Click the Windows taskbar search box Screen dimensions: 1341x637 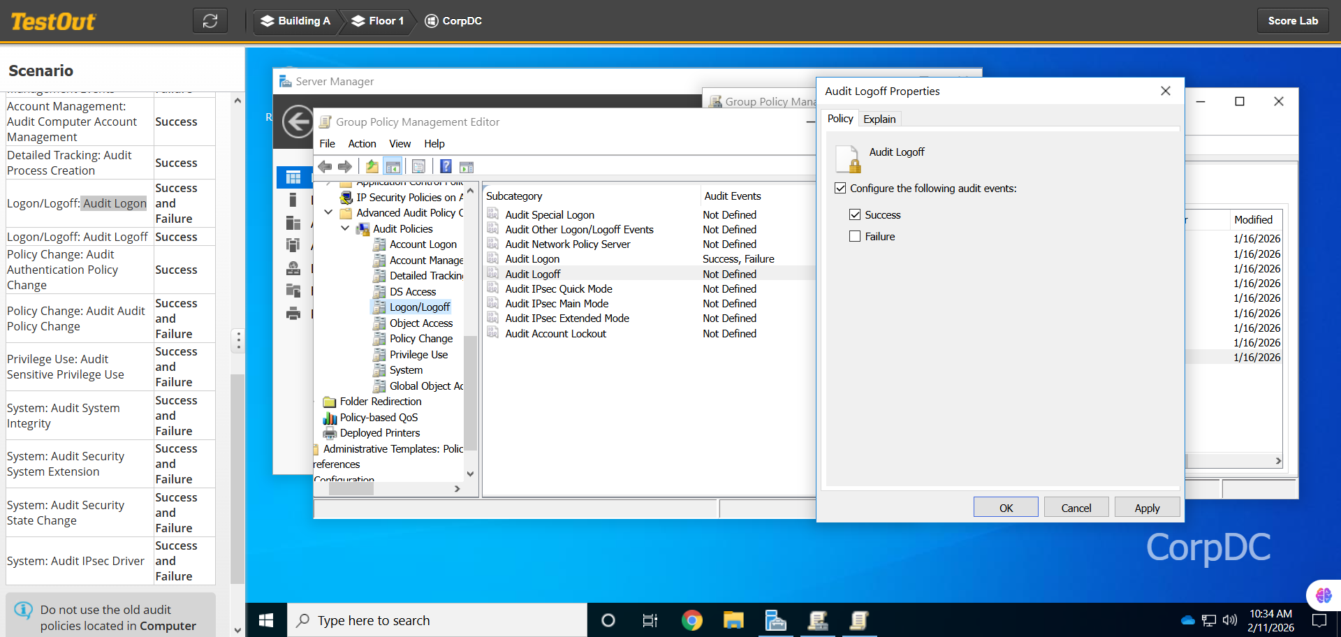tap(437, 620)
